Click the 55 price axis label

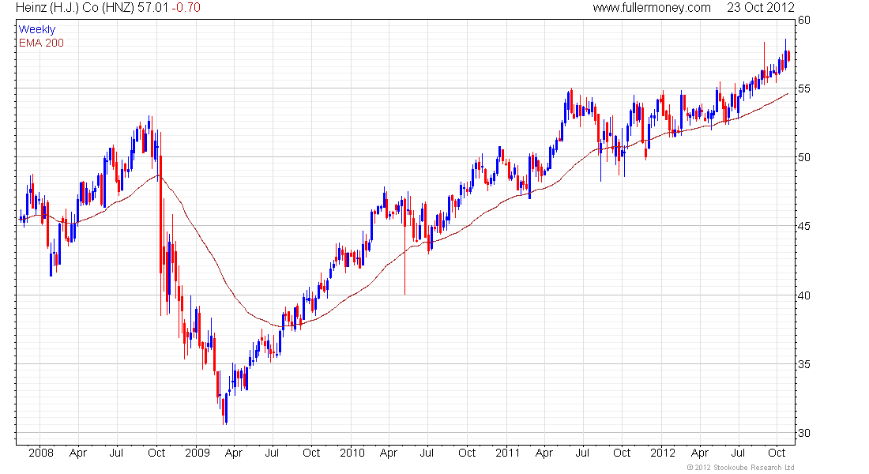[x=803, y=88]
